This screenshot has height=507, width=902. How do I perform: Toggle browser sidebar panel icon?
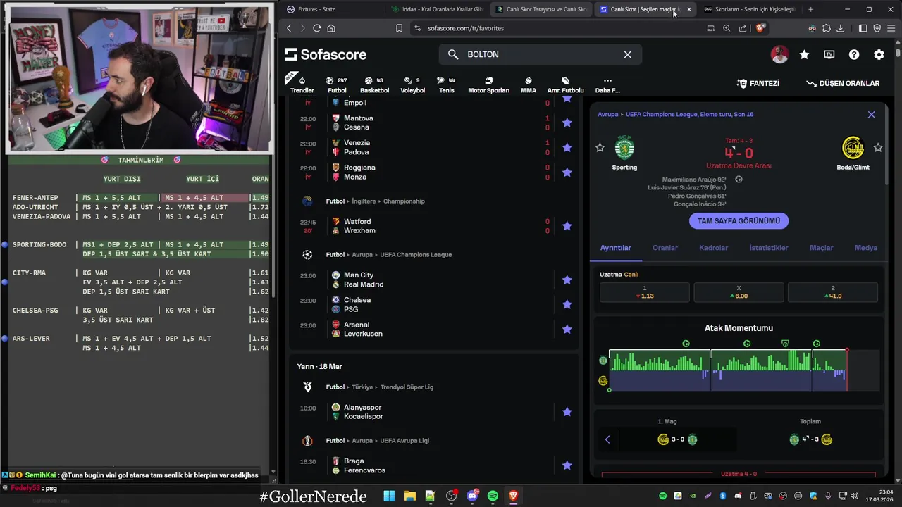(x=863, y=28)
